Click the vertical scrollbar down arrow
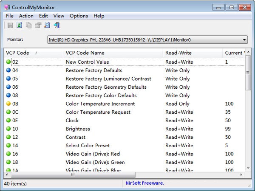255x191 pixels. 248,169
